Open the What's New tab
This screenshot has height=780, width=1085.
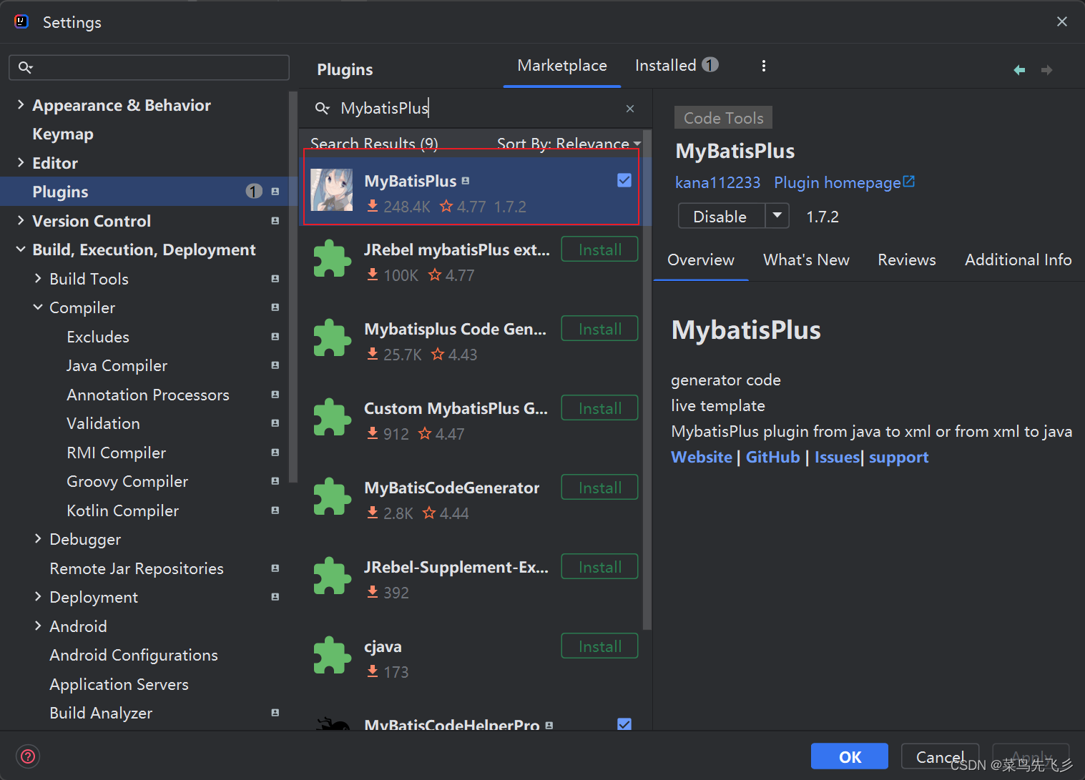(x=806, y=260)
